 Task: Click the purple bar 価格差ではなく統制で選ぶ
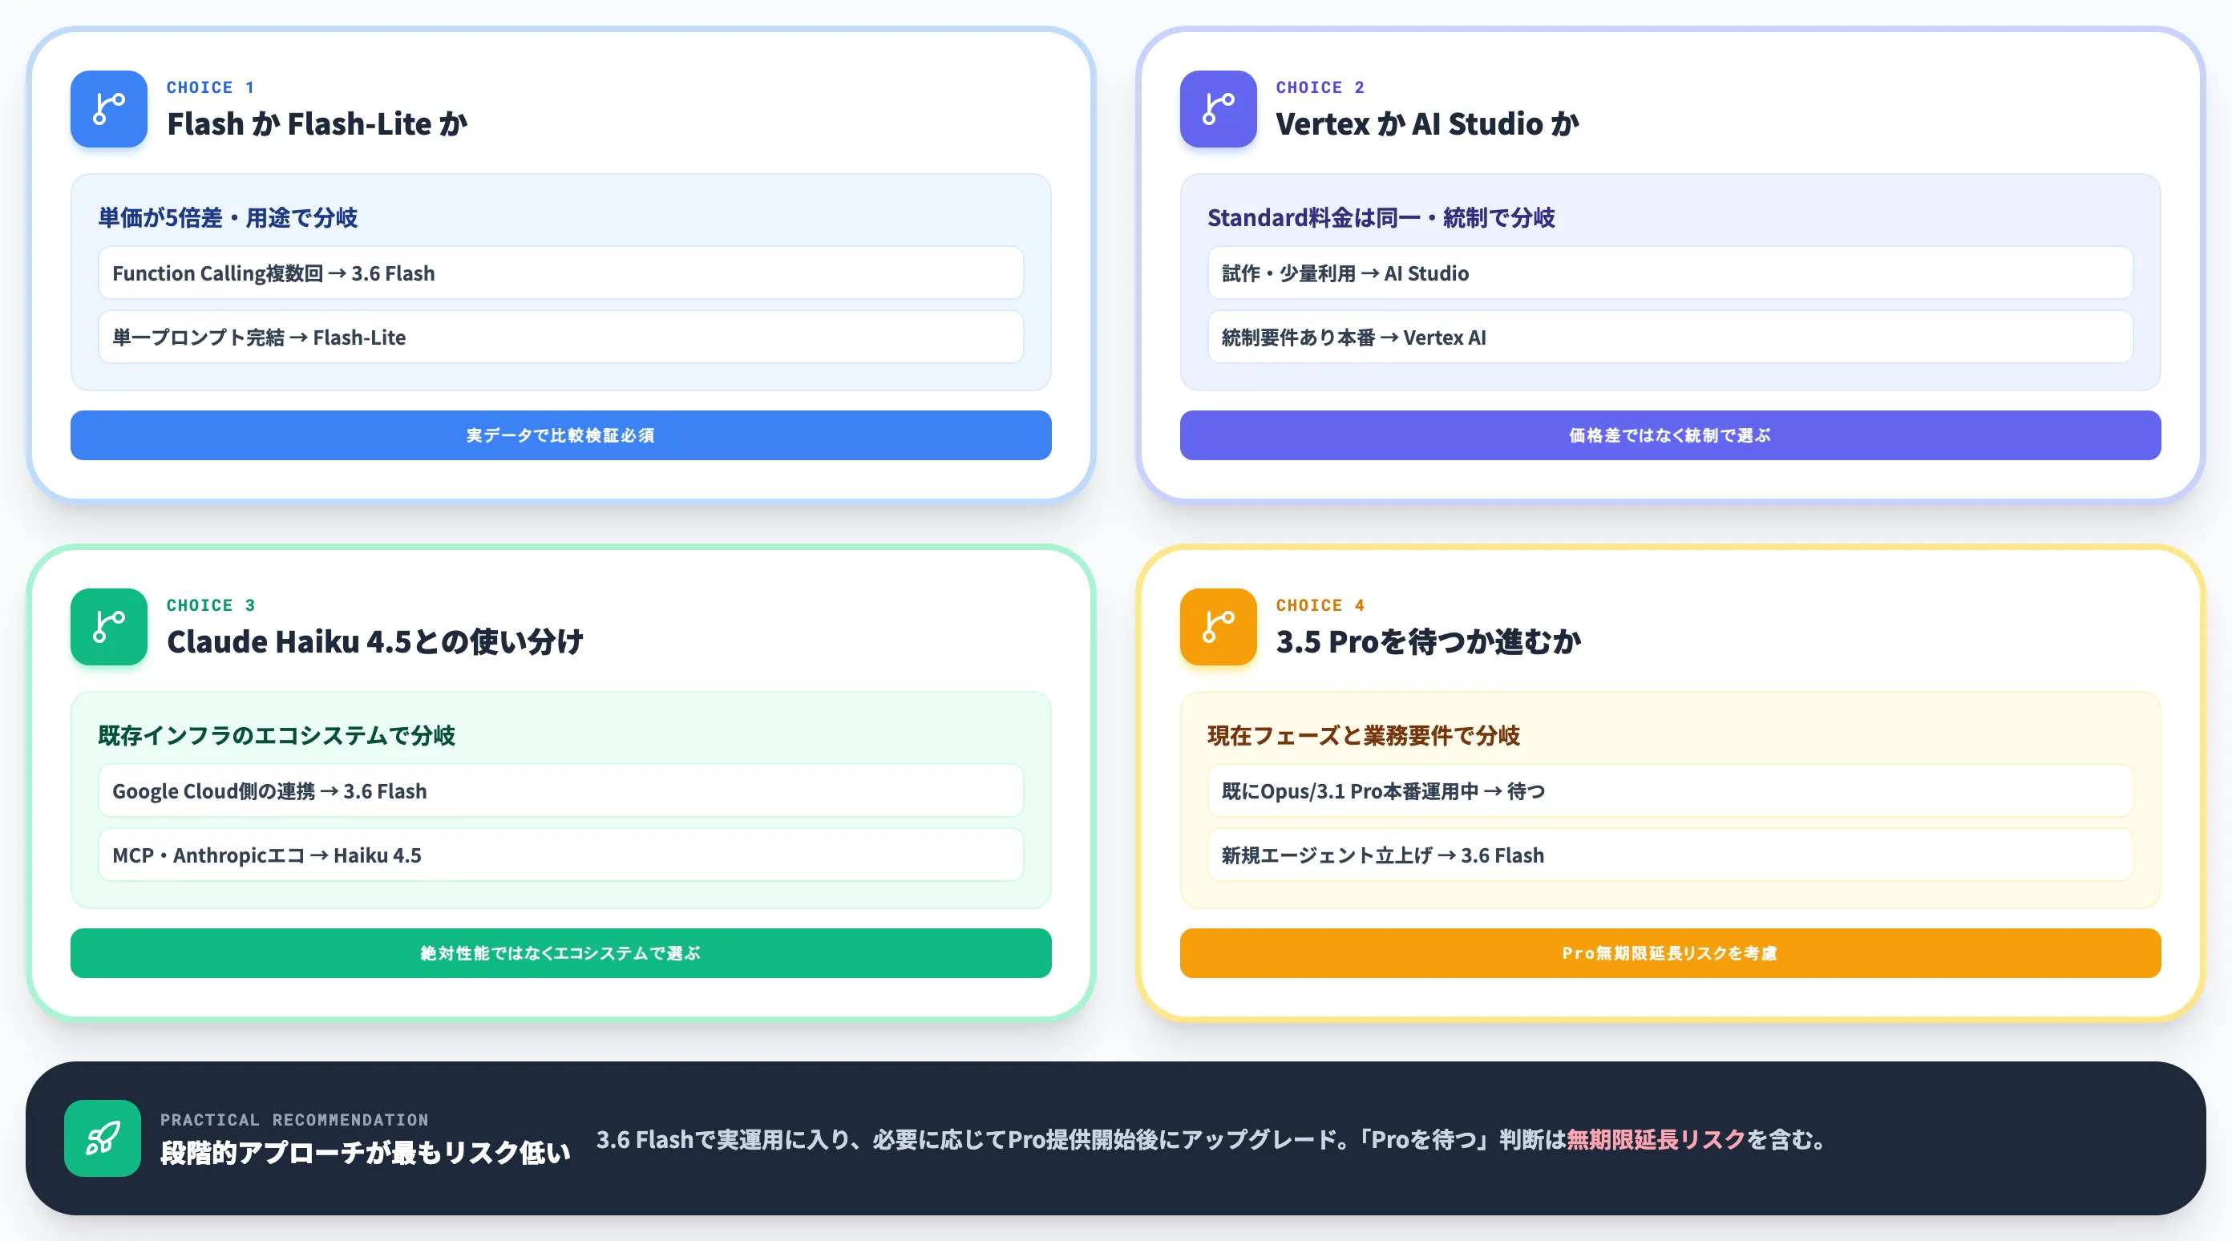point(1670,435)
